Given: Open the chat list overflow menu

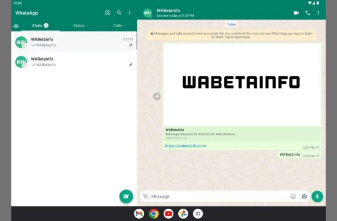Looking at the screenshot, I should pyautogui.click(x=130, y=13).
